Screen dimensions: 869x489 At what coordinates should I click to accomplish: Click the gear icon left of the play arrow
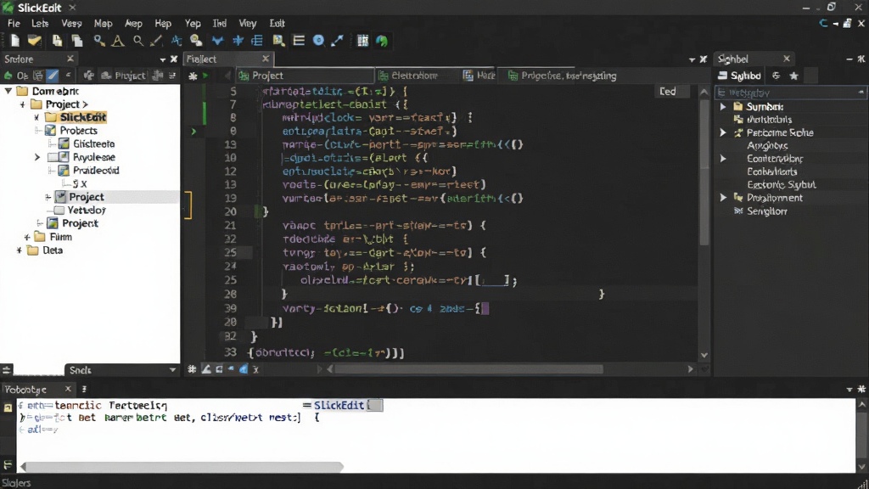(x=193, y=76)
